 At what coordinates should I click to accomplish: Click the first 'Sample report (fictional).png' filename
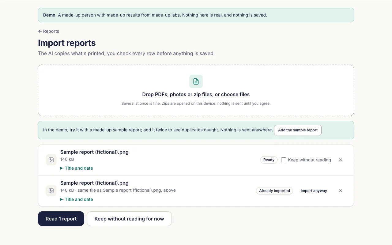click(94, 152)
